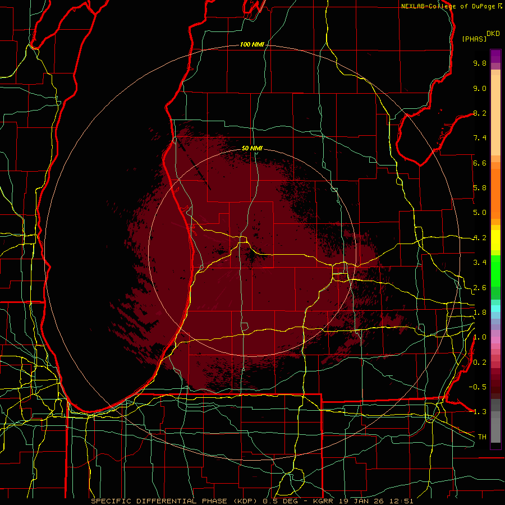Click the DKD legend label

(493, 34)
